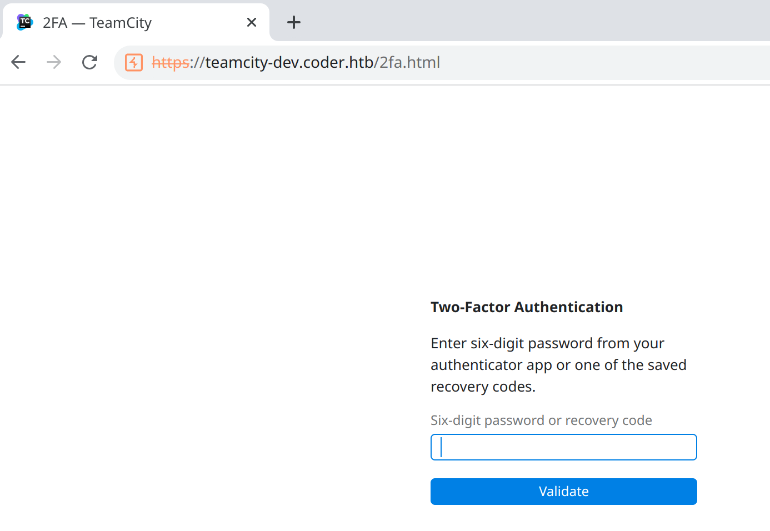Click the Six-digit password or recovery code label
770x531 pixels.
[x=541, y=420]
